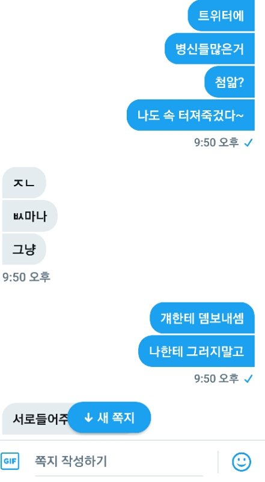Image resolution: width=265 pixels, height=482 pixels.
Task: Select the '걔한테 뎀보내셈' message bubble
Action: (x=202, y=318)
